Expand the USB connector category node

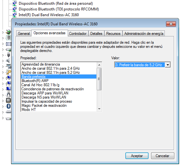point(3,55)
